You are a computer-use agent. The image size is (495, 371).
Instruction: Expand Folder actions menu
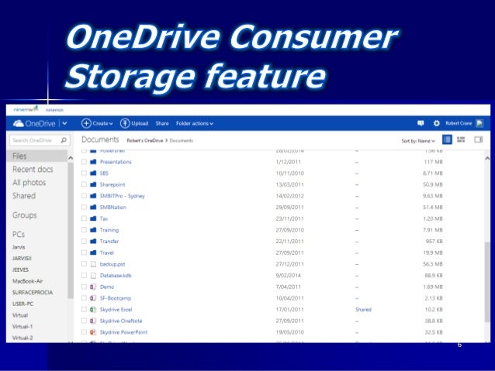[195, 124]
